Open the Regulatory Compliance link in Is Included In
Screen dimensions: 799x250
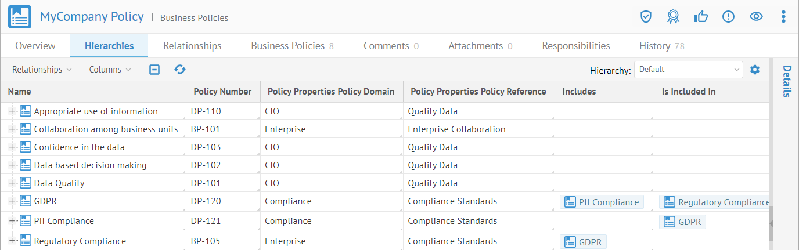(717, 202)
